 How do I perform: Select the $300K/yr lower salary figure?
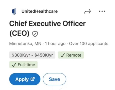coord(21,55)
